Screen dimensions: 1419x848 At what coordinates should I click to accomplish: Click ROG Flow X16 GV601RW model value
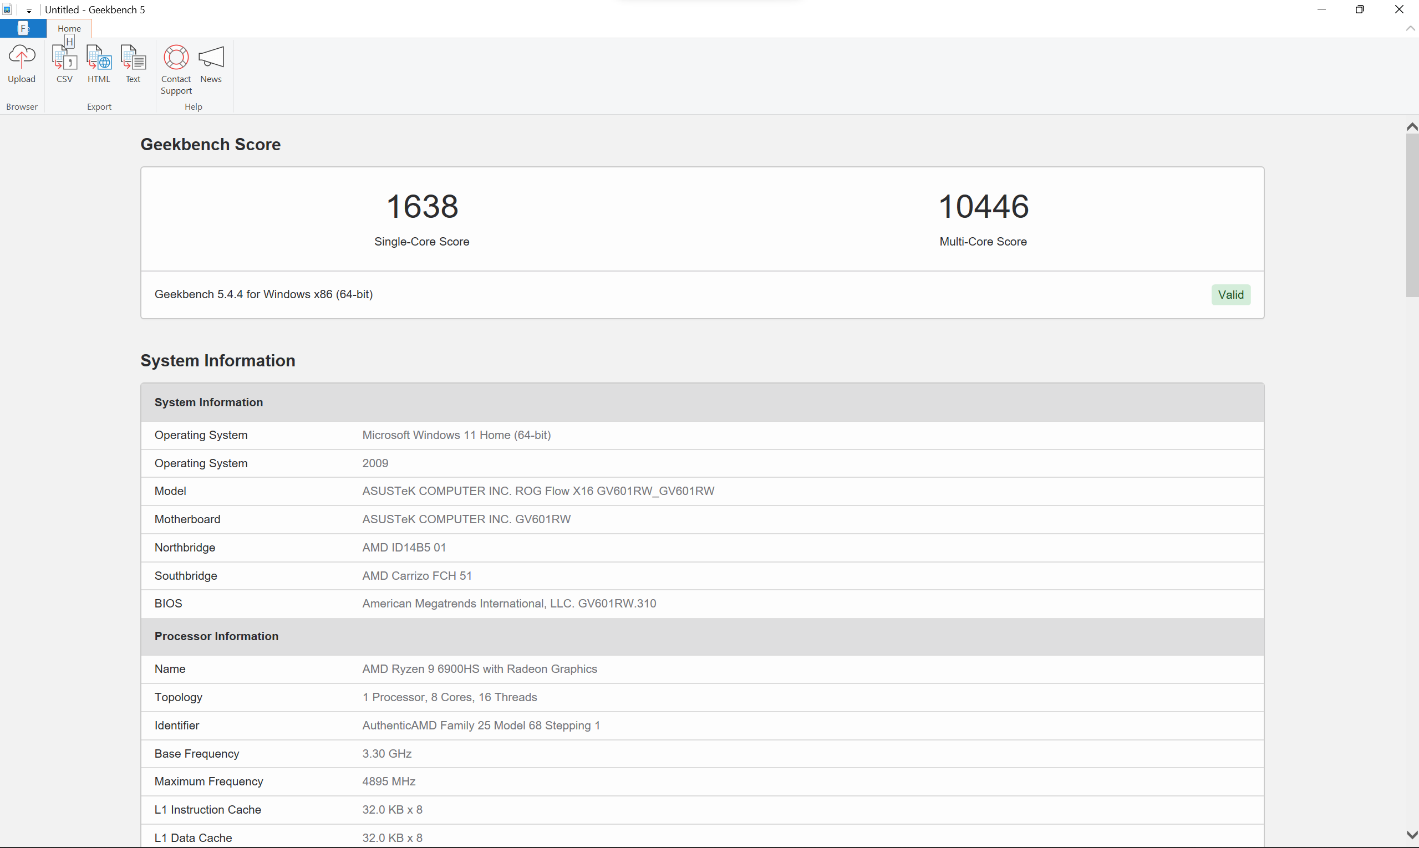pyautogui.click(x=538, y=492)
